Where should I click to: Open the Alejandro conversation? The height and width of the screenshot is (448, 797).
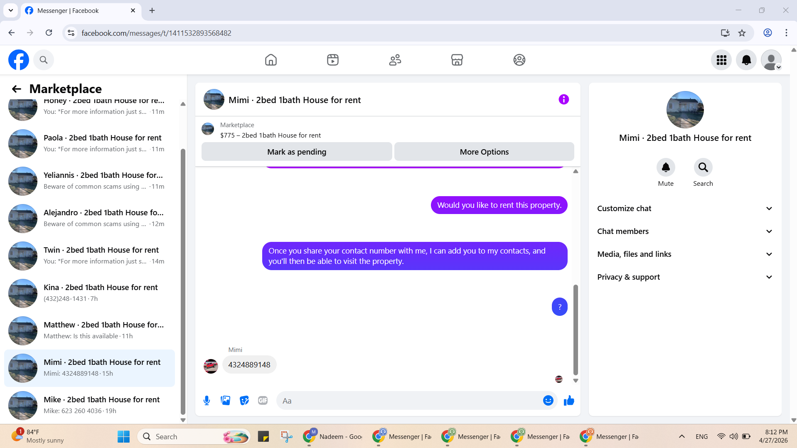tap(89, 218)
